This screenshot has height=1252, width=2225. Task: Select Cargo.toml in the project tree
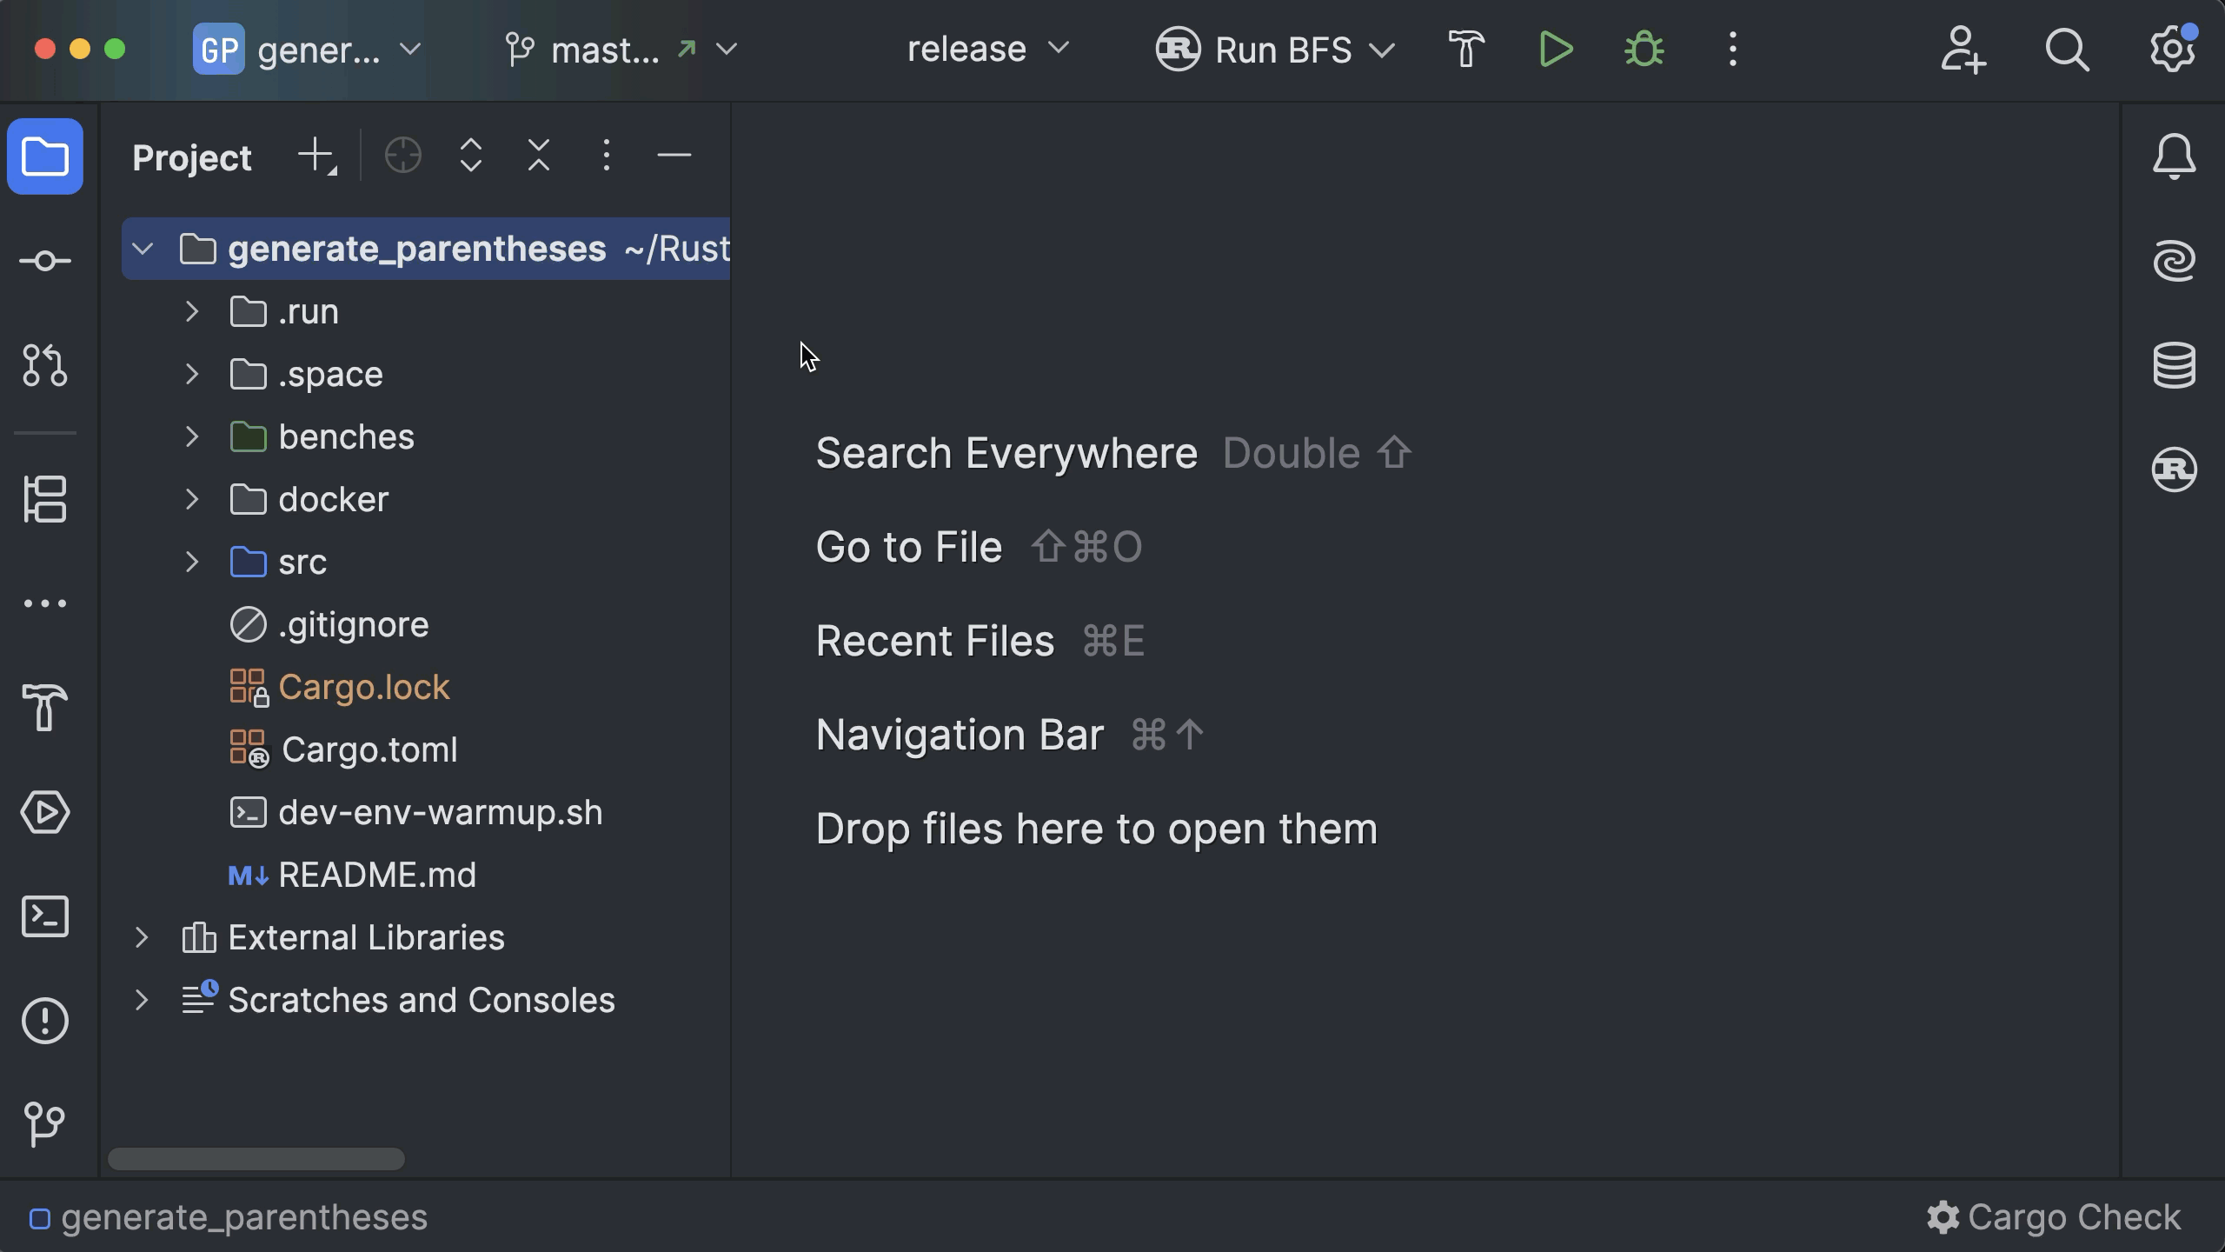pos(369,749)
